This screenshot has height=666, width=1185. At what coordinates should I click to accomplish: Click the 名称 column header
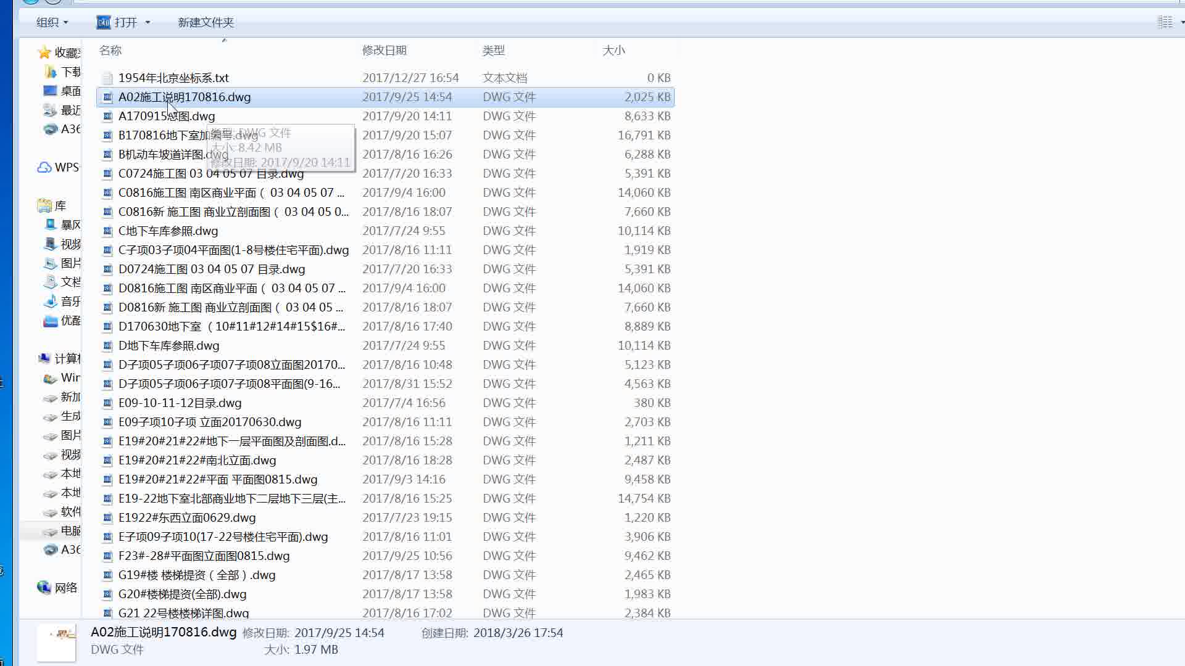click(x=110, y=51)
